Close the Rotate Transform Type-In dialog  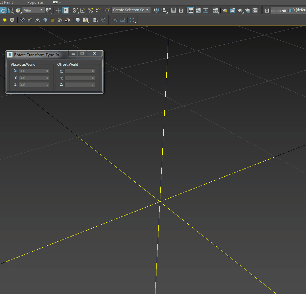tap(94, 53)
